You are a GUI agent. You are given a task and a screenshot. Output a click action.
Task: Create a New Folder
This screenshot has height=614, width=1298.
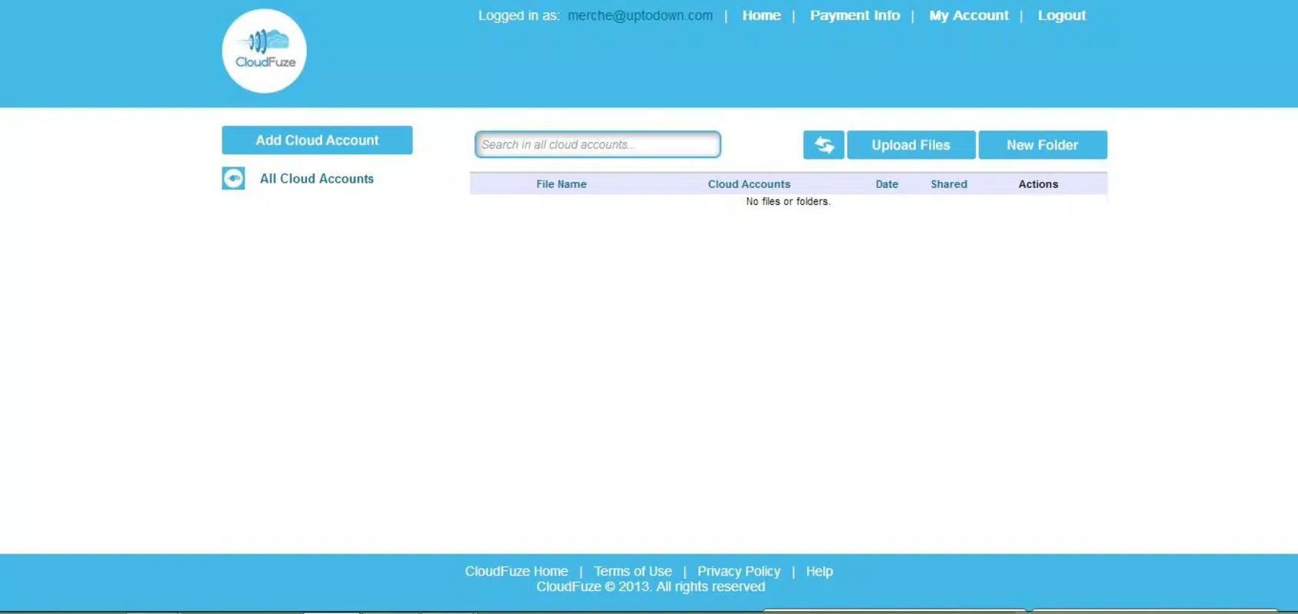click(x=1043, y=145)
